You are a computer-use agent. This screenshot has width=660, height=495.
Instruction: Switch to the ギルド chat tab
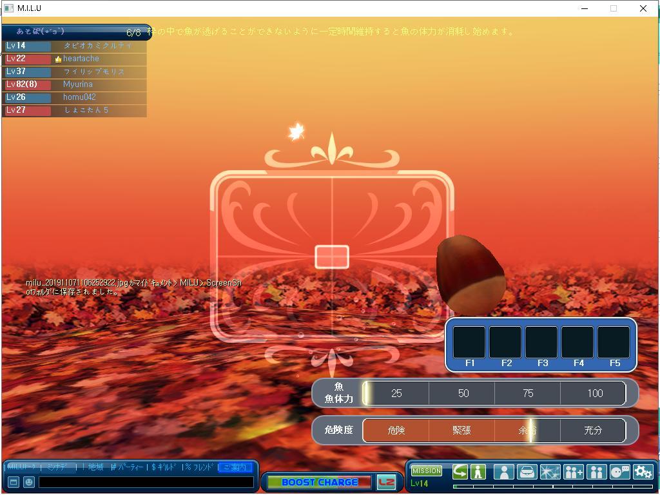(164, 467)
